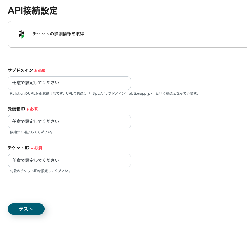Select the チケットの詳細情報を取得 action title

(x=58, y=34)
